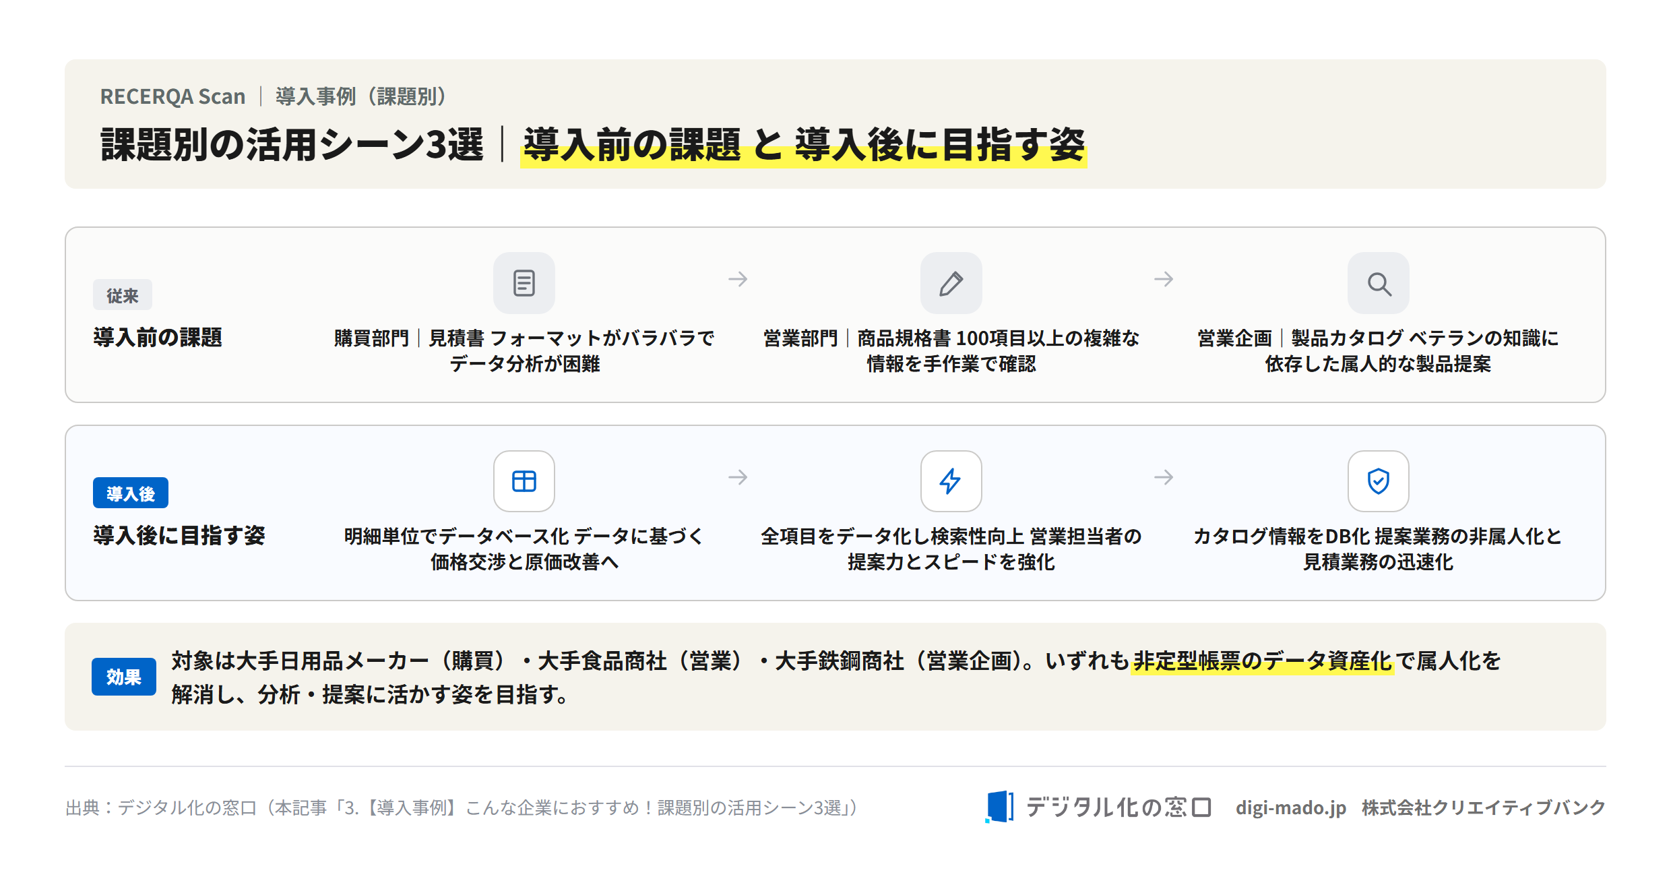Click 解消し、分析・提案に活かす姿を目指す text
This screenshot has height=887, width=1671.
(x=369, y=694)
